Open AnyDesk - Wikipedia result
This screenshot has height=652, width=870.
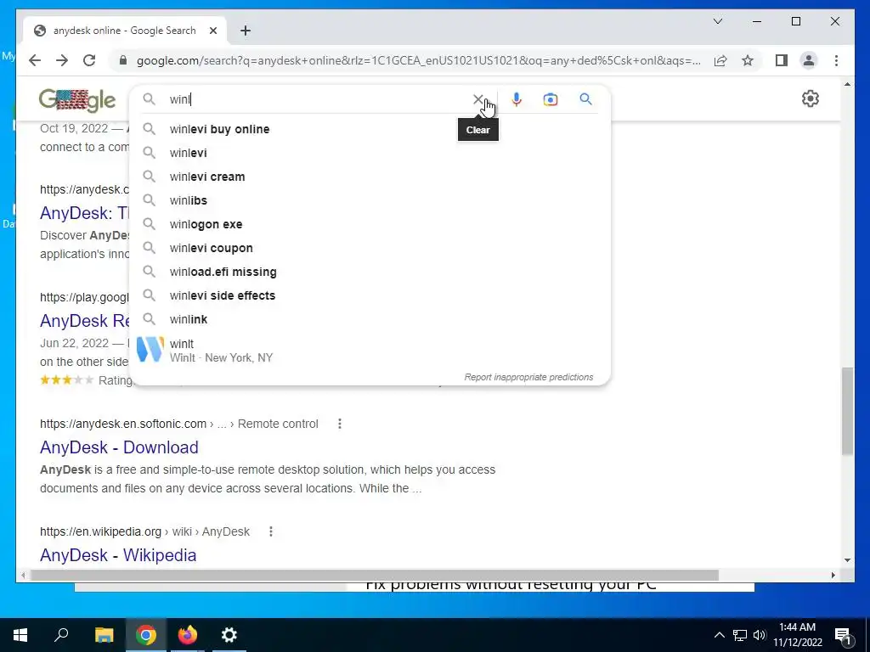(x=117, y=555)
